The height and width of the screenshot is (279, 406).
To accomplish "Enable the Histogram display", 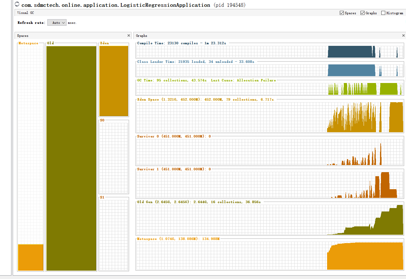I will [384, 13].
